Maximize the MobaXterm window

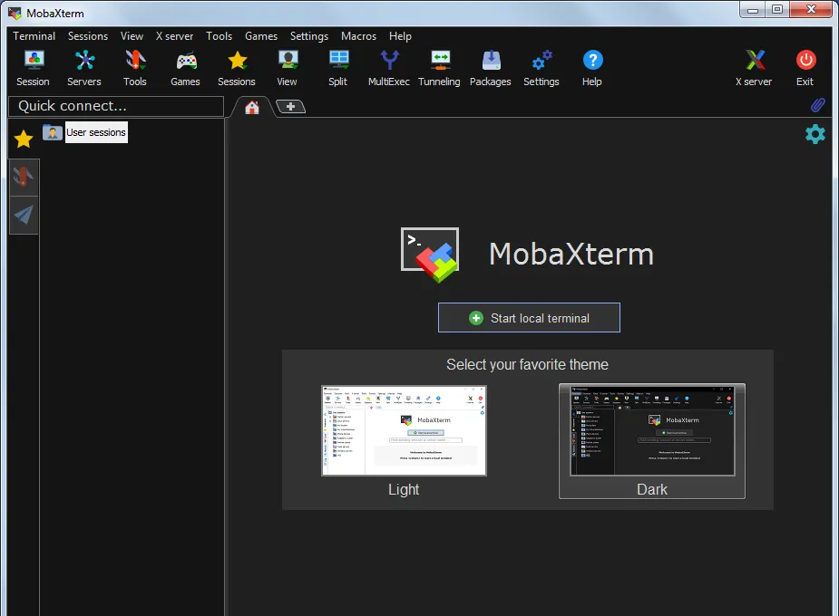777,10
